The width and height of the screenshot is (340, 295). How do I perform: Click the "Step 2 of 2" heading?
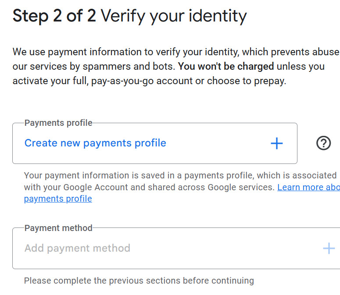click(54, 16)
